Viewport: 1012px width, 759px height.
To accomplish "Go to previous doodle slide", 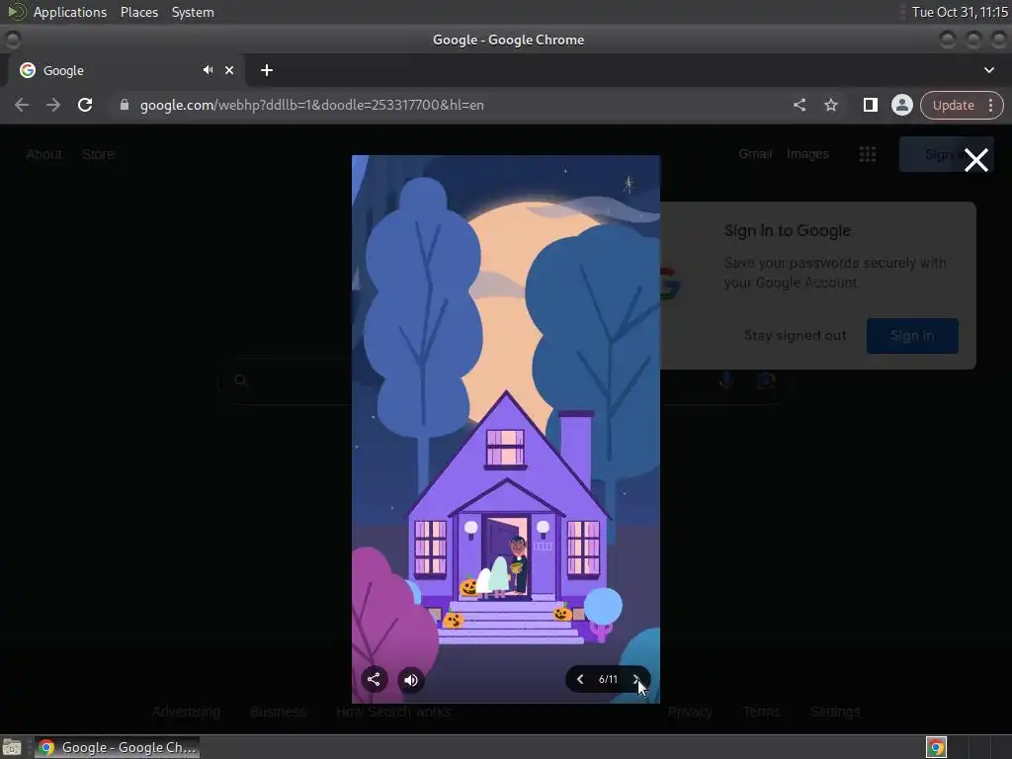I will 579,679.
